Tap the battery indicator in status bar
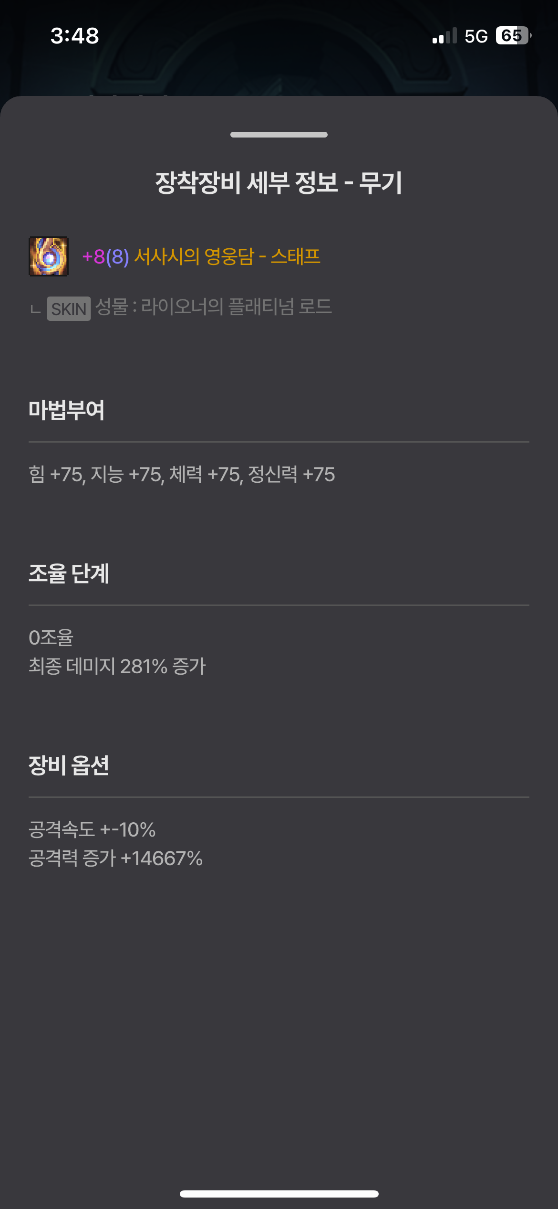 pyautogui.click(x=513, y=36)
